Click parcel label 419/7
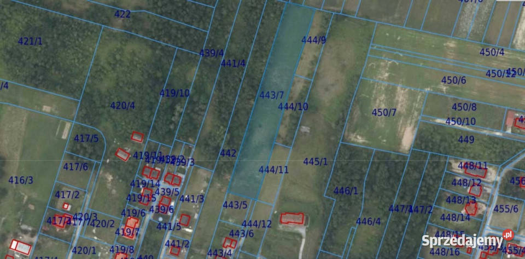Screen dimensions: 525x259 coord(127,232)
